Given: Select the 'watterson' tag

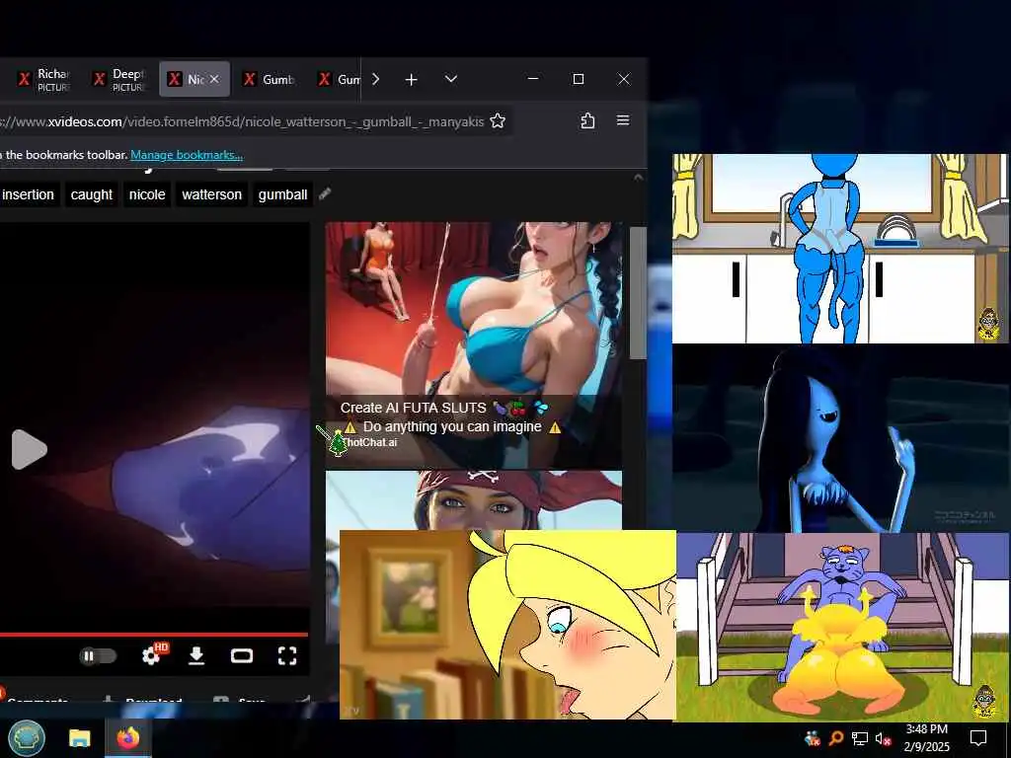Looking at the screenshot, I should 211,194.
